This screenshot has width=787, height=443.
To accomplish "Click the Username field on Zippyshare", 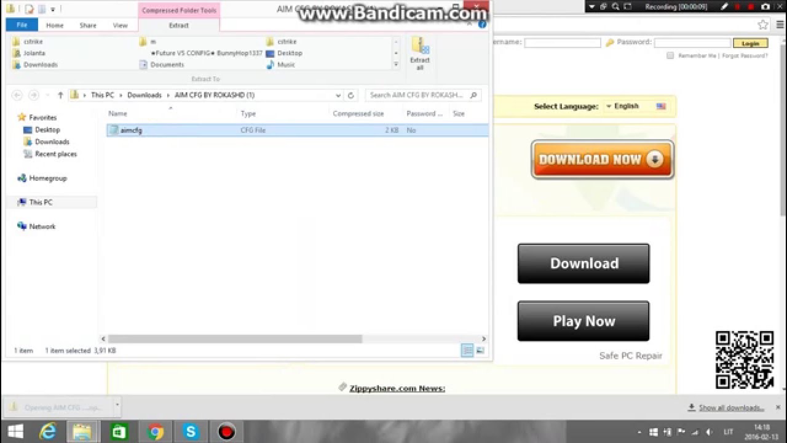I will pyautogui.click(x=562, y=43).
